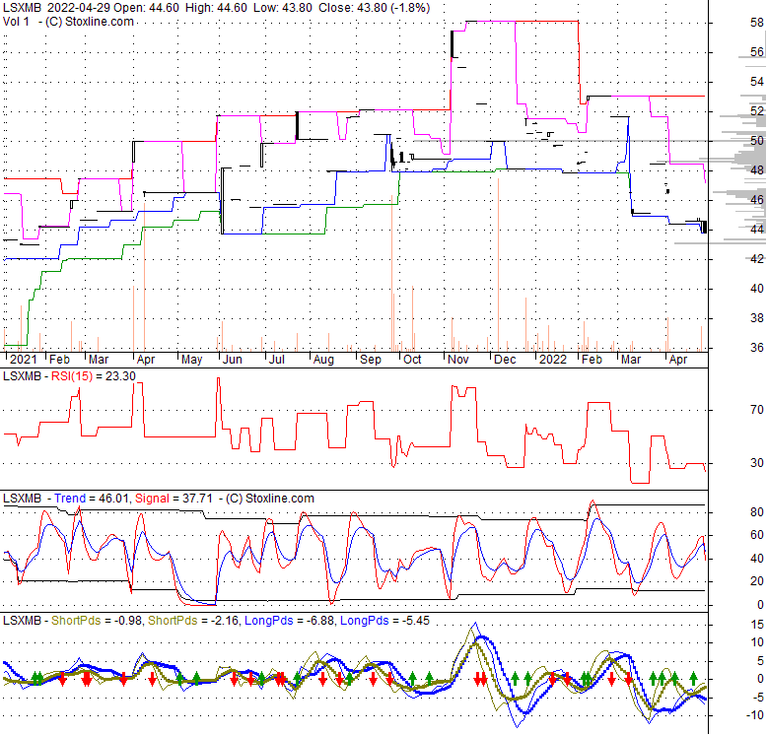
Task: Click the rightmost green up arrow in the bottom panel
Action: (693, 677)
